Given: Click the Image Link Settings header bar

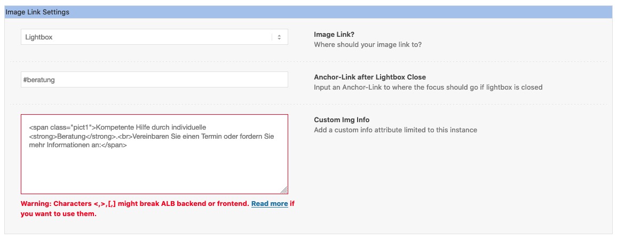Looking at the screenshot, I should click(308, 12).
